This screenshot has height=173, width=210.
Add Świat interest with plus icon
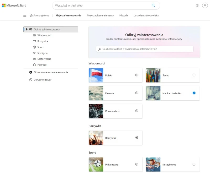194,75
